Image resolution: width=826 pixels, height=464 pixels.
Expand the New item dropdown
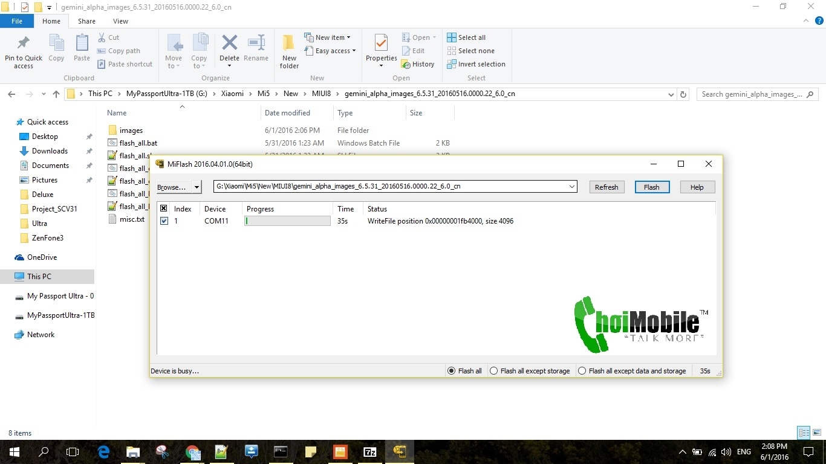click(348, 37)
